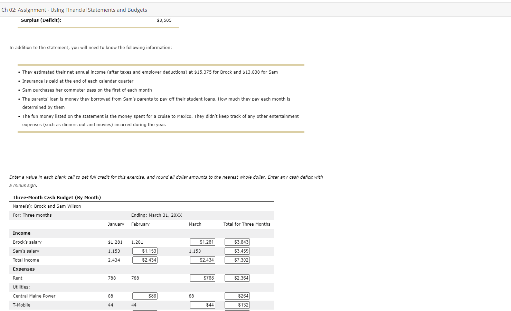The image size is (511, 311).
Task: Click the Surplus (Deficit) $3,505 value
Action: 163,20
